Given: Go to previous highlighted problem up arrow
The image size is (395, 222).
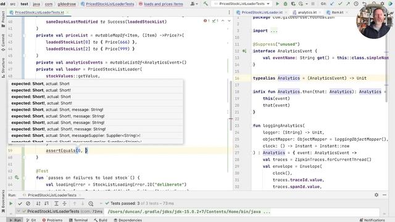Looking at the screenshot, I should pyautogui.click(x=223, y=21).
